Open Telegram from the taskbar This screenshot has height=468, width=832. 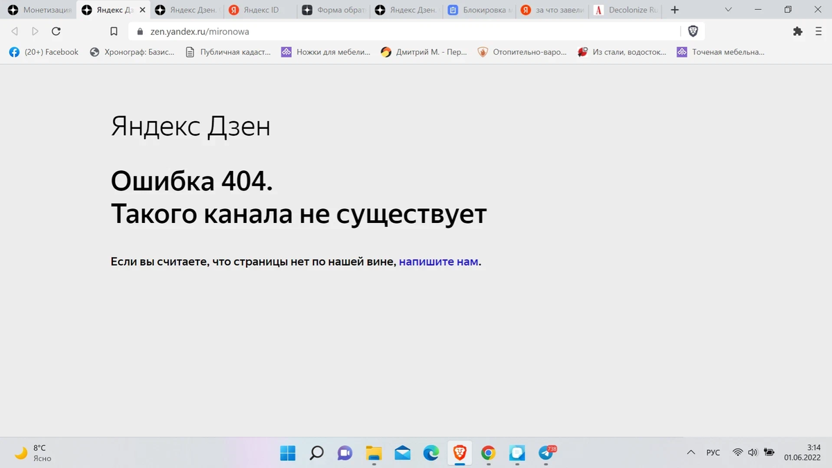546,453
